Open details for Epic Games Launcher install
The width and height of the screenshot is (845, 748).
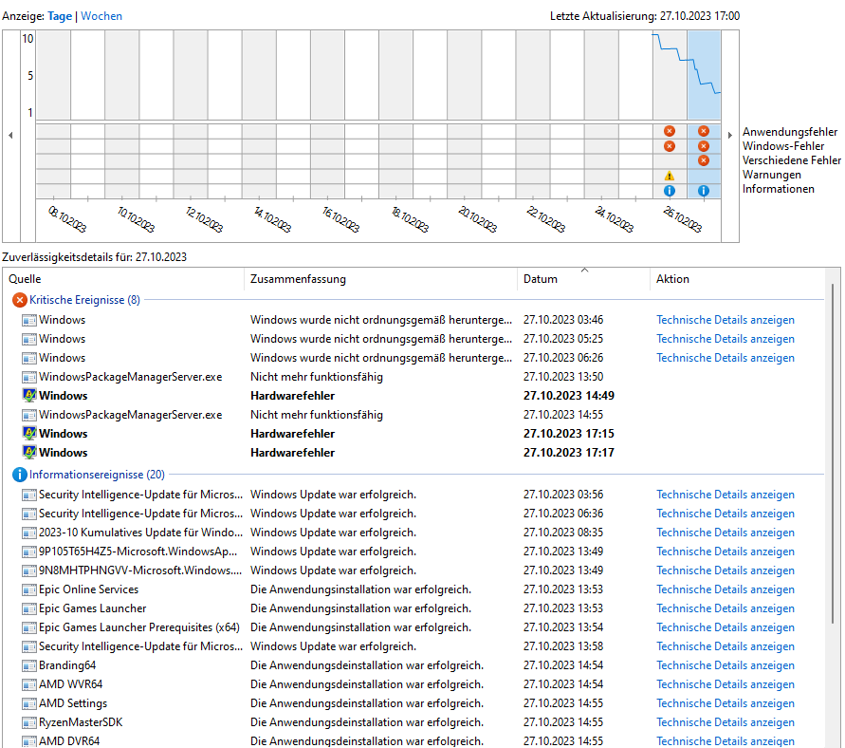click(726, 608)
